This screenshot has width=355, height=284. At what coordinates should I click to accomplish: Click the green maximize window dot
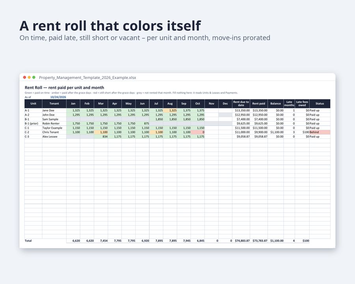(x=34, y=77)
